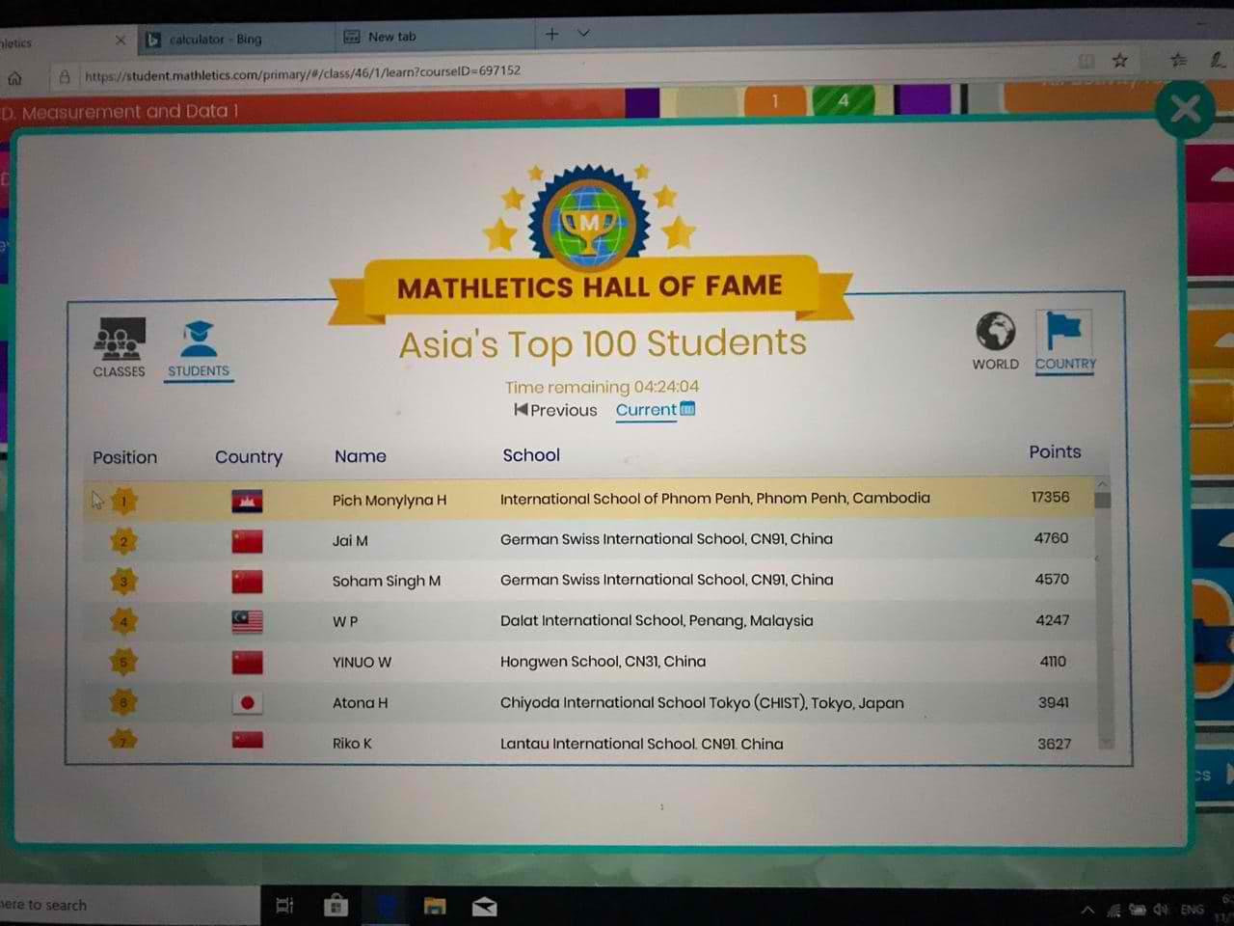1234x926 pixels.
Task: Click position 2 badge for Jai M
Action: (x=123, y=541)
